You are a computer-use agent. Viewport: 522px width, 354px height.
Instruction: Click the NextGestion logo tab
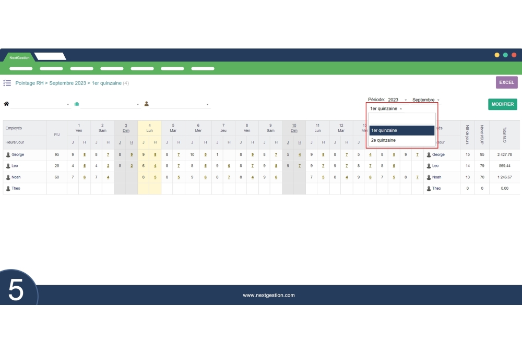(x=19, y=57)
